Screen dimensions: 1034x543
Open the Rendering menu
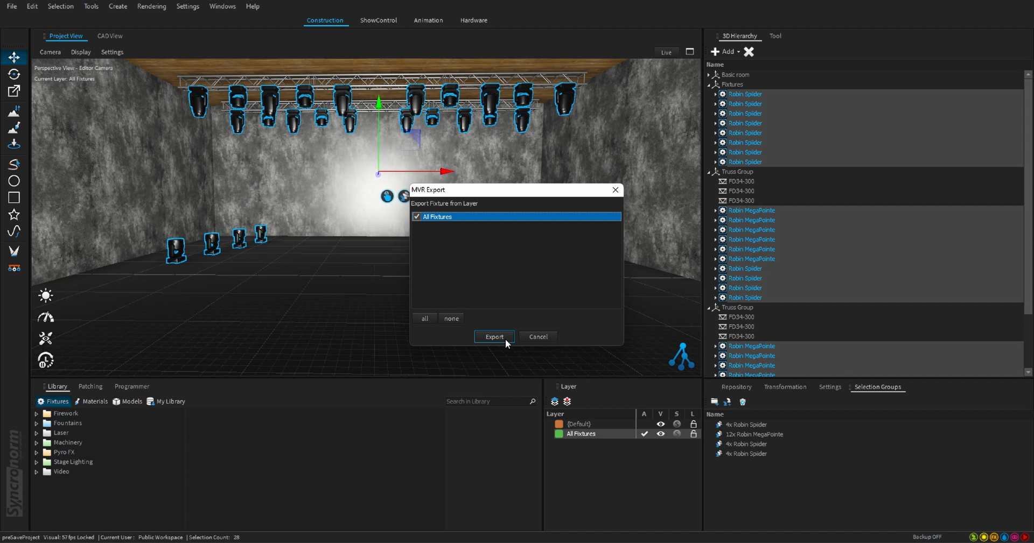pos(151,6)
